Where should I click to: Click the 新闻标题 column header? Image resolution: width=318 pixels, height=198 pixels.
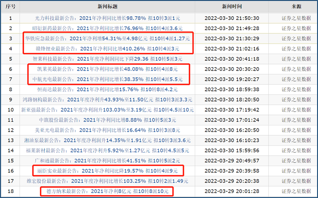pos(108,6)
